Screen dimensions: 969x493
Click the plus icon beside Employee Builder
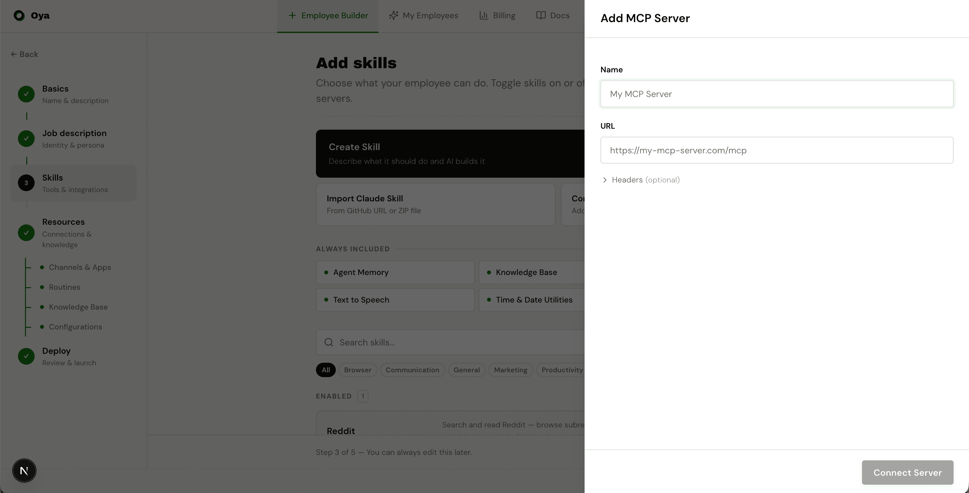point(292,15)
